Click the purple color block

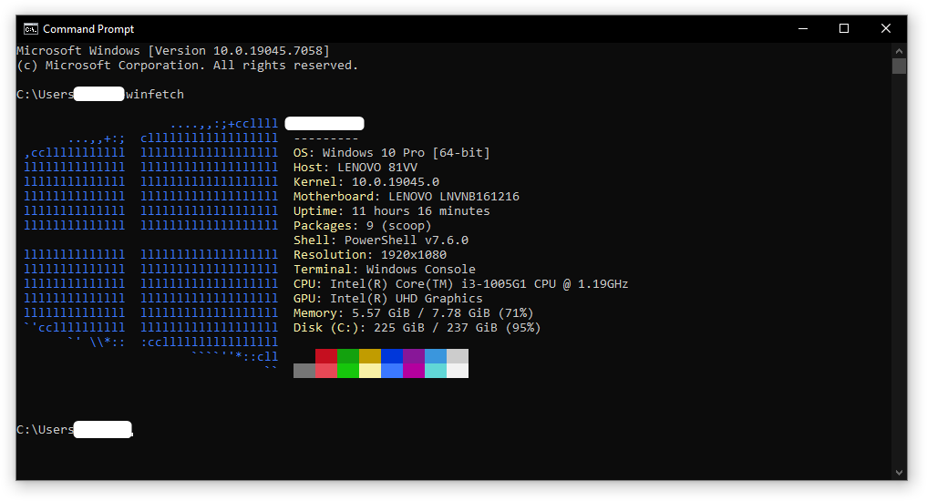click(414, 356)
